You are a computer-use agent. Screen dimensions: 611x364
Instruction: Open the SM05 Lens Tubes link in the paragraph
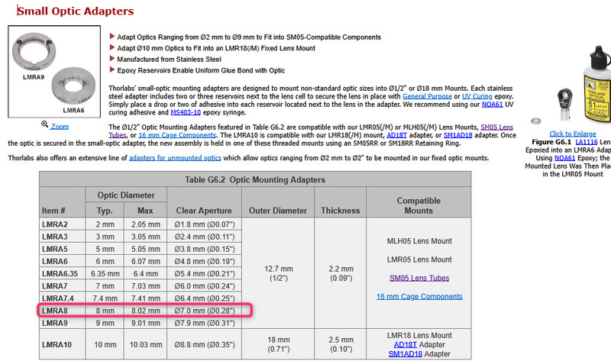(x=497, y=127)
